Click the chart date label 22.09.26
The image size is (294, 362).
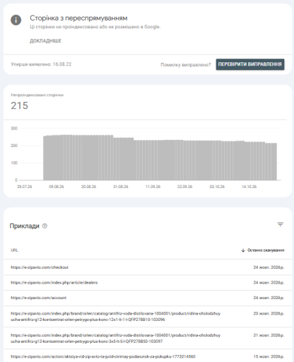[184, 187]
